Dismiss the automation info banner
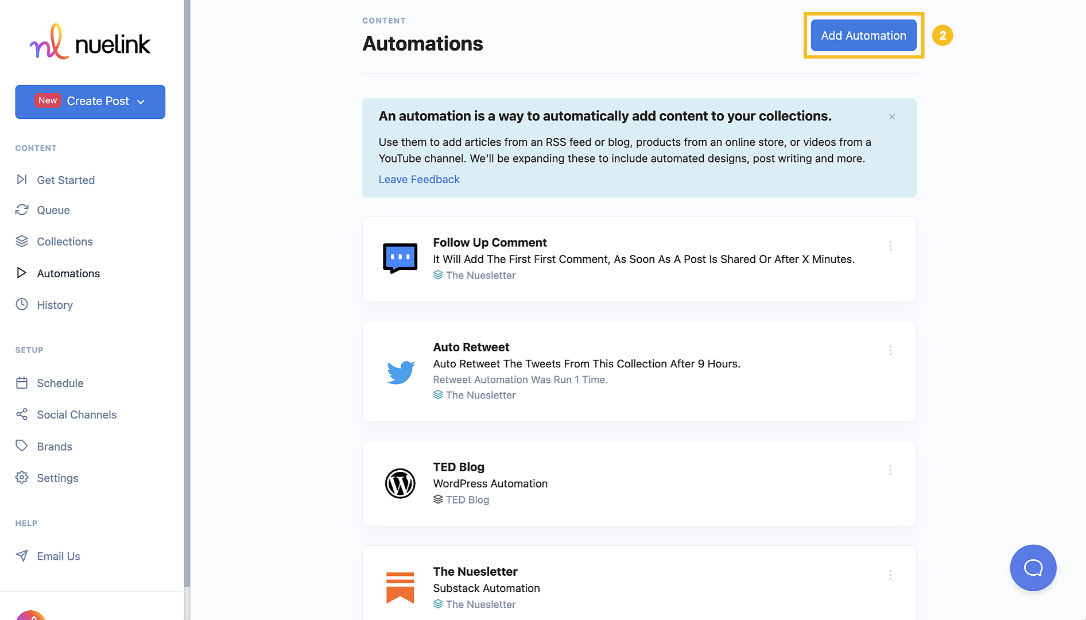 click(892, 117)
